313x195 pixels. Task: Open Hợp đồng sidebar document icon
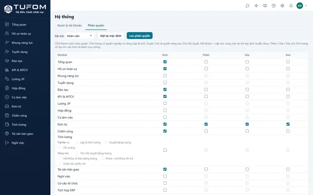tap(7, 88)
